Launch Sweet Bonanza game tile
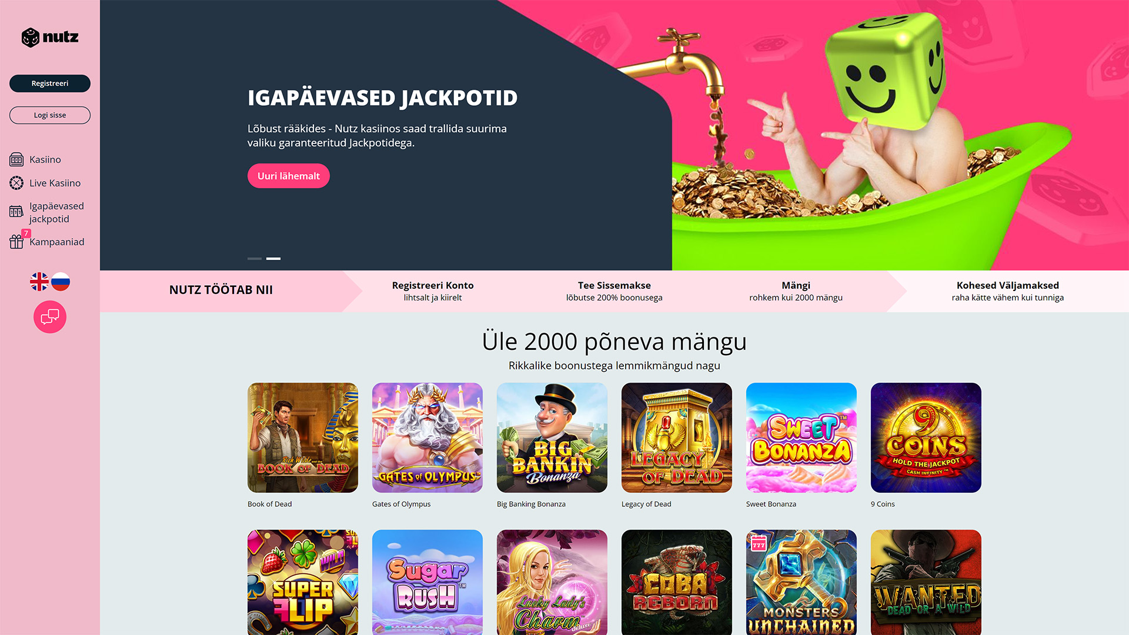 (801, 437)
